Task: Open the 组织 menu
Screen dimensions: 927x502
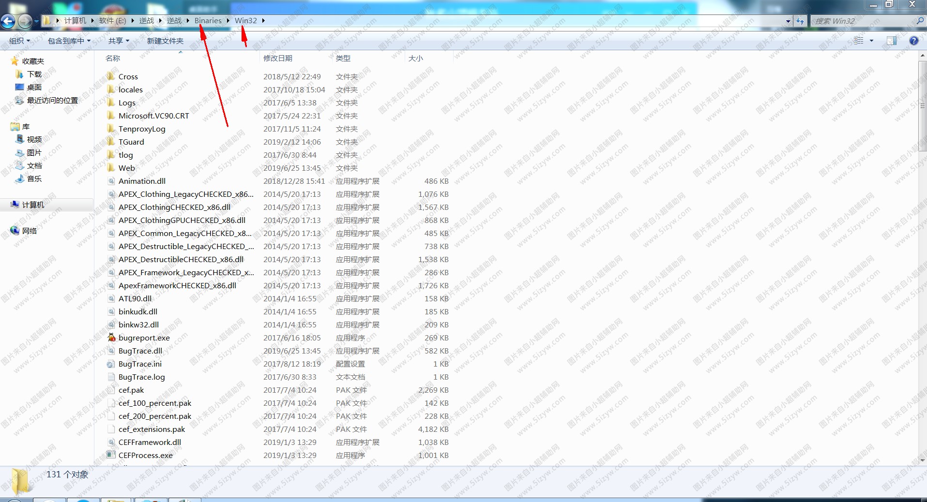Action: (x=19, y=41)
